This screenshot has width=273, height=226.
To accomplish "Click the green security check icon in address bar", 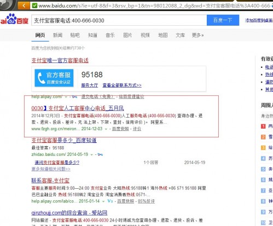I will [x=34, y=5].
